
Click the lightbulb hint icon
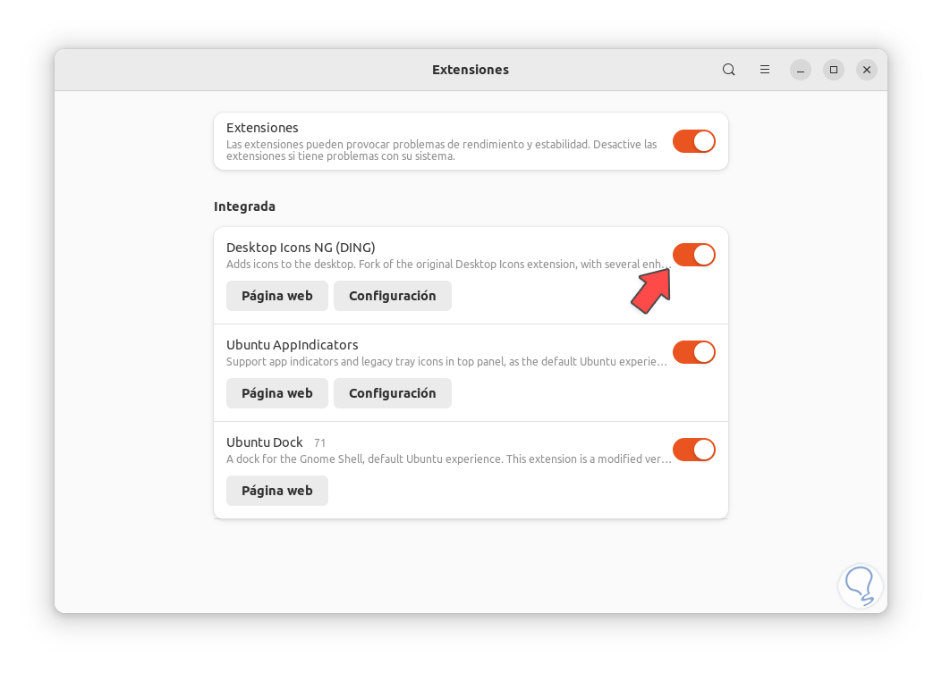pos(860,585)
